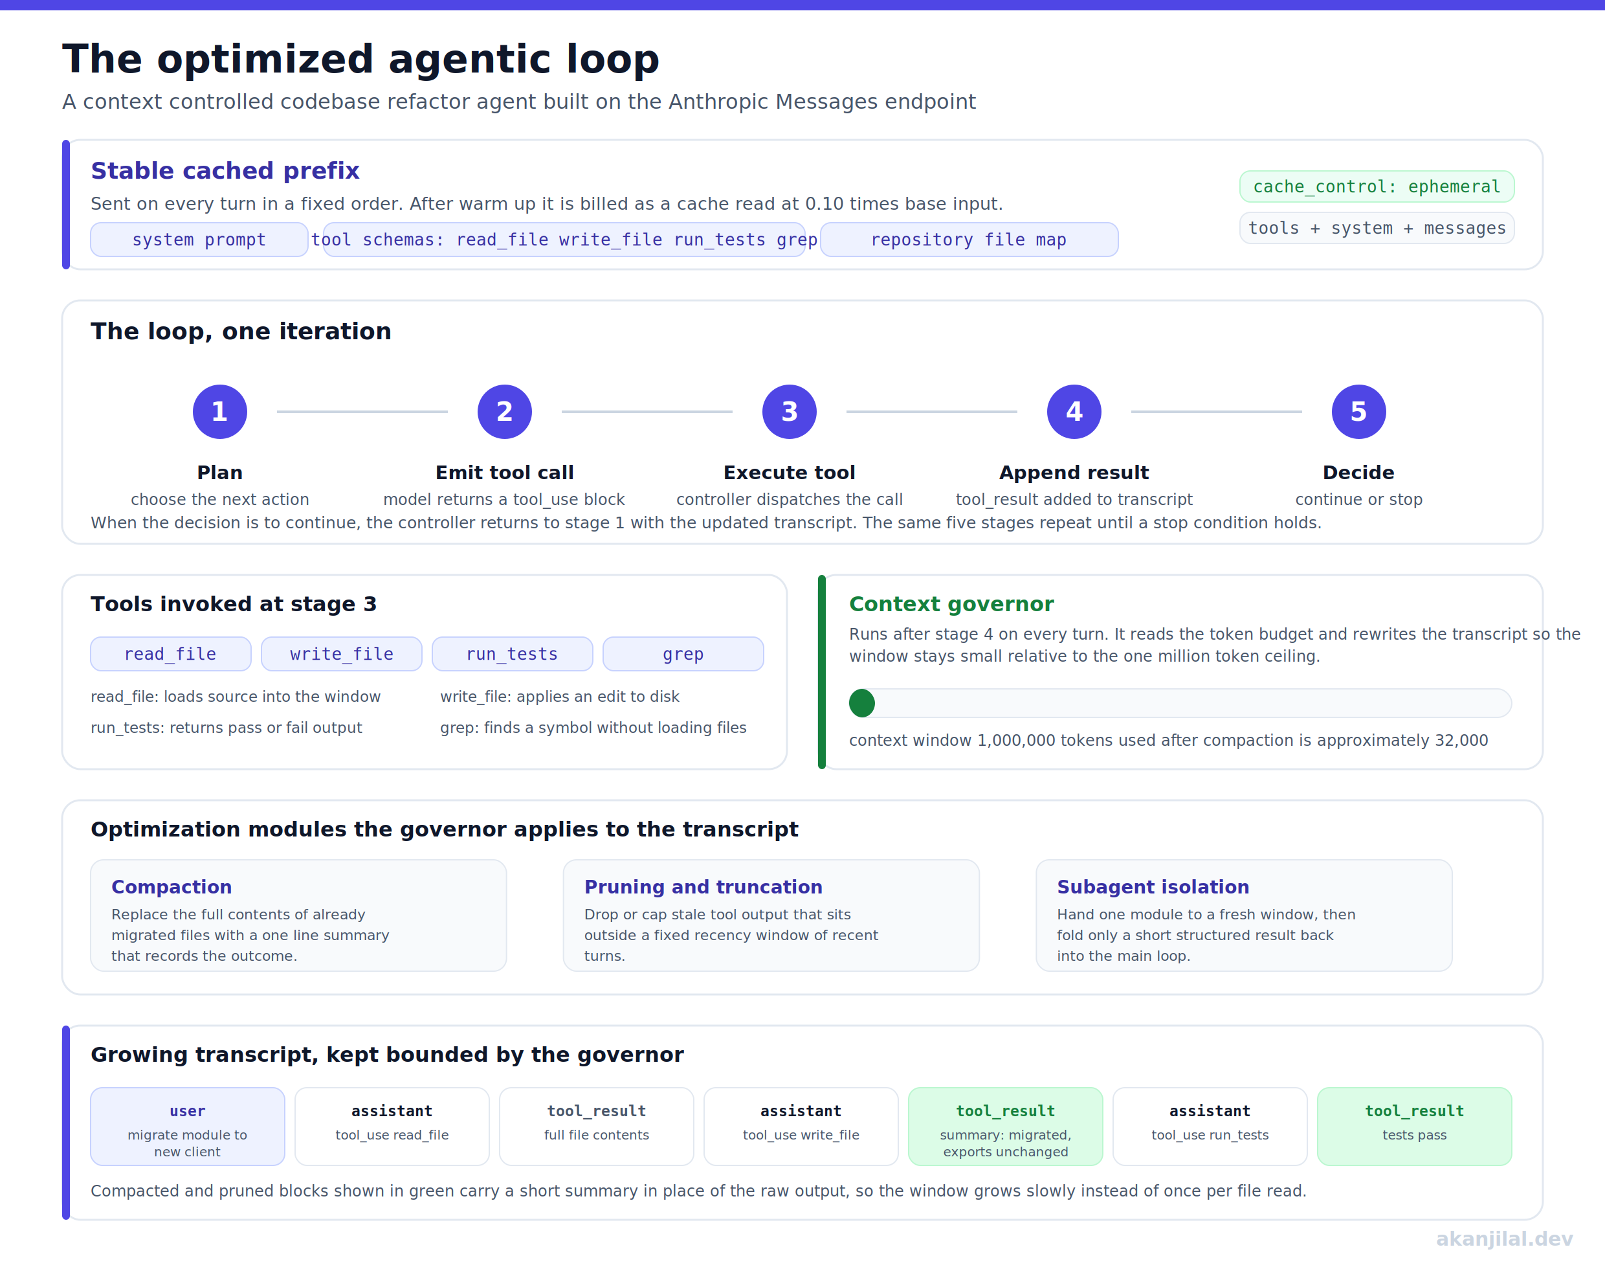
Task: Click the stage 3 Execute tool circle
Action: pos(790,412)
